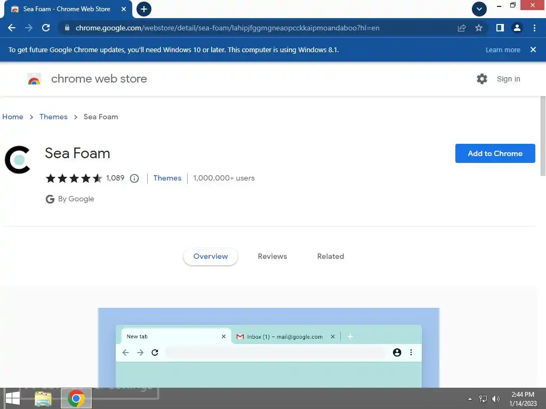Dismiss the Windows update notification bar

pyautogui.click(x=533, y=50)
